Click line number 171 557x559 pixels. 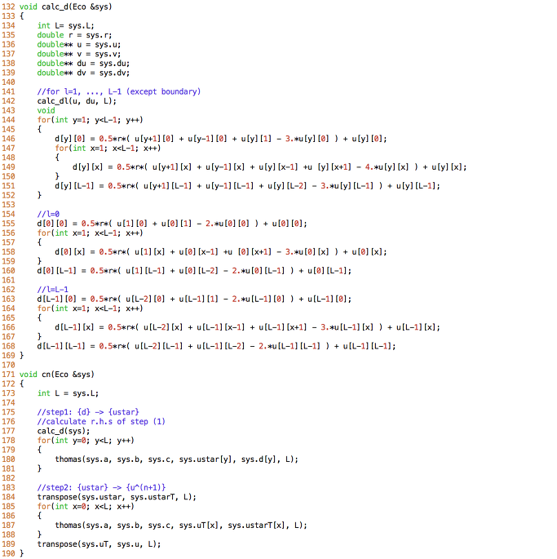8,375
